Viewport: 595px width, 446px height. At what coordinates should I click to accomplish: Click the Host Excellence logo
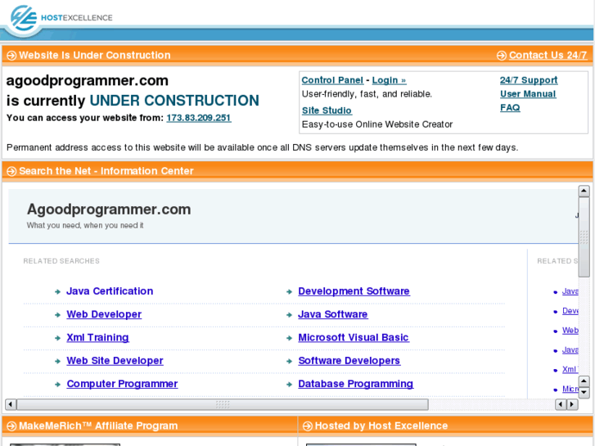(57, 17)
